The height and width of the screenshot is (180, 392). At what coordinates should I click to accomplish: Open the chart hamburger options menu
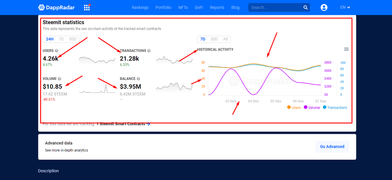pos(346,49)
